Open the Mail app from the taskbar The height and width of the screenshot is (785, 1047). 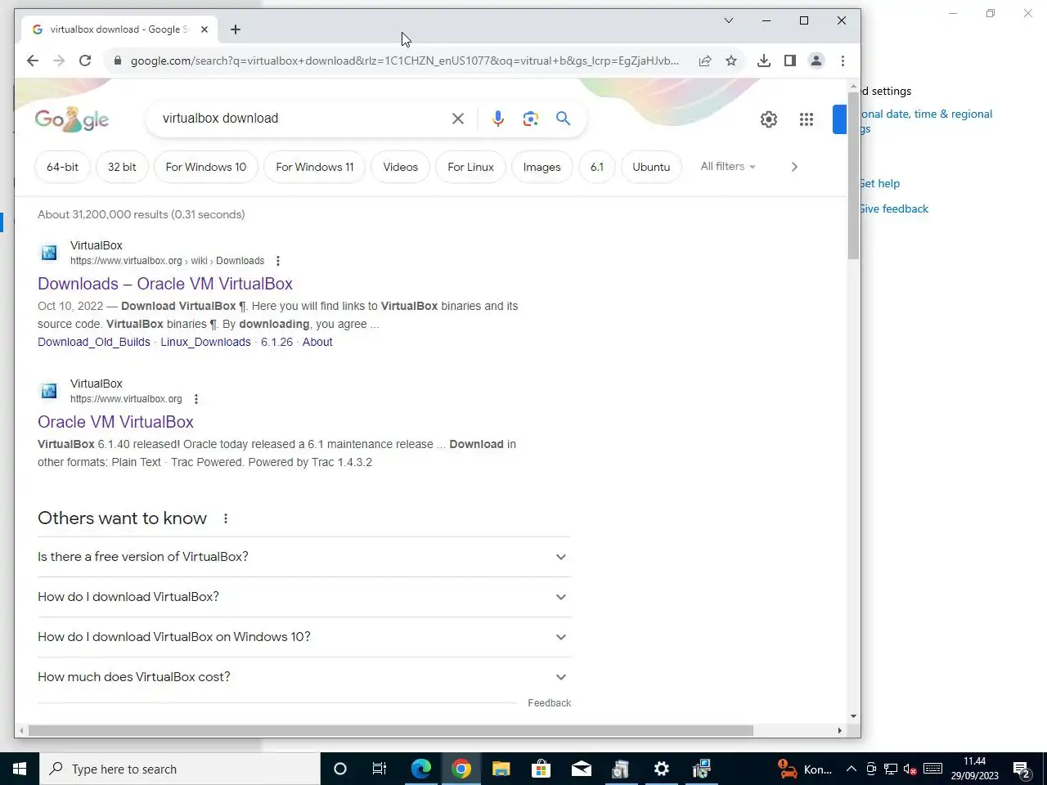pos(582,769)
